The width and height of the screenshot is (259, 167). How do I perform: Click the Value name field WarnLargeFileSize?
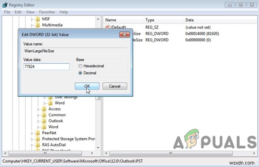(75, 51)
